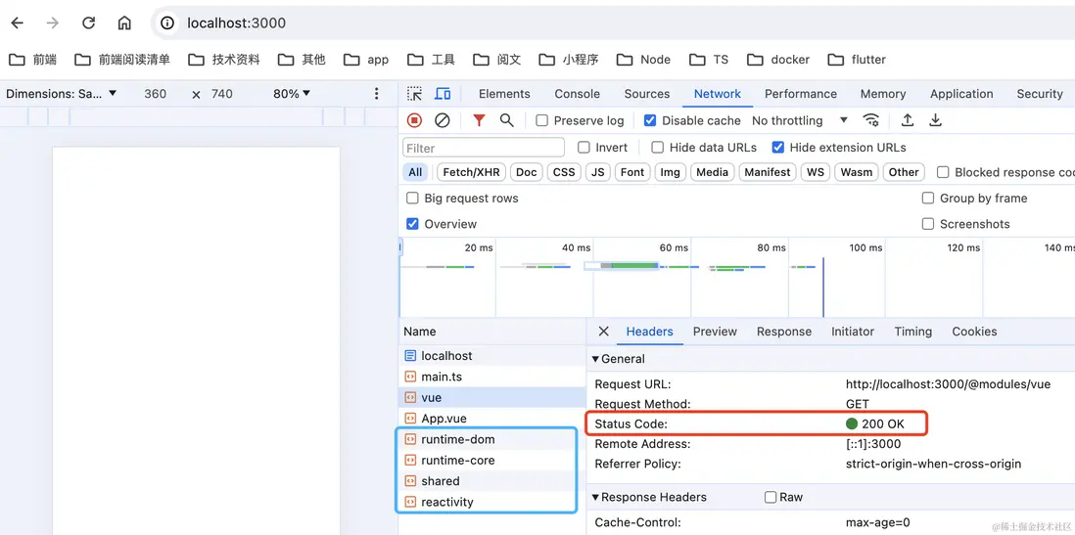Open the 小程序 bookmark folder
The image size is (1075, 535).
coord(569,60)
